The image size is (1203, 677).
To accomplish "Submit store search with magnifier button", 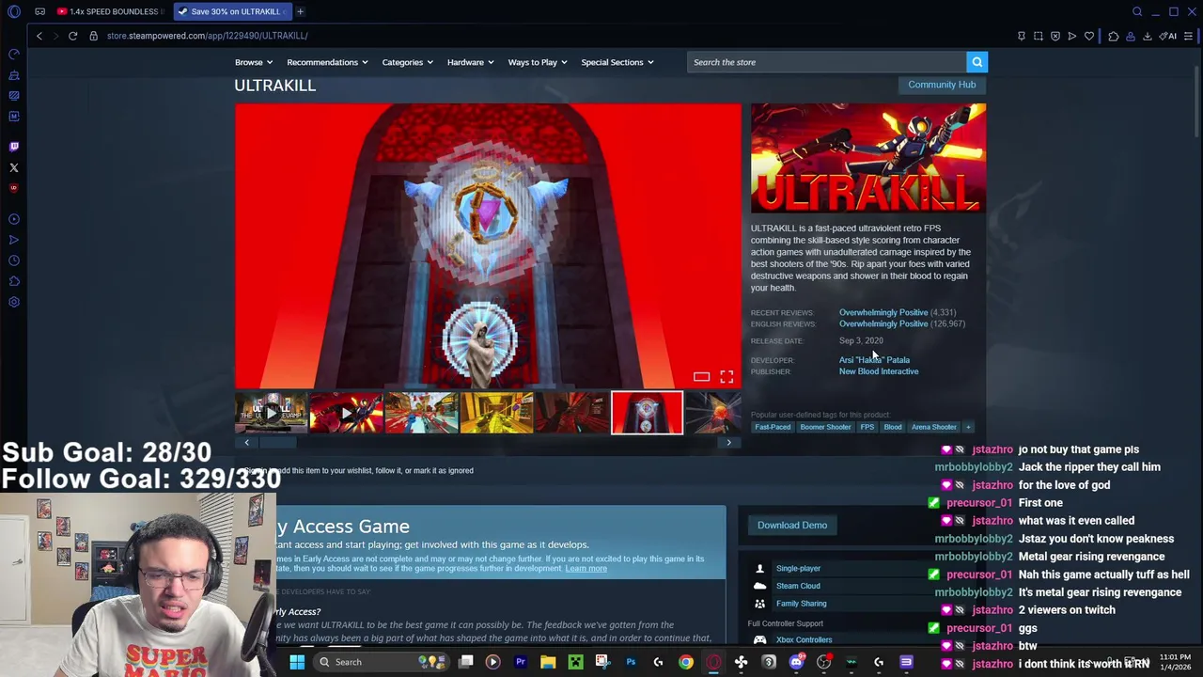I will coord(977,62).
